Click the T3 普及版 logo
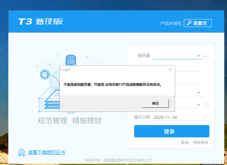227x165 pixels. pyautogui.click(x=41, y=22)
